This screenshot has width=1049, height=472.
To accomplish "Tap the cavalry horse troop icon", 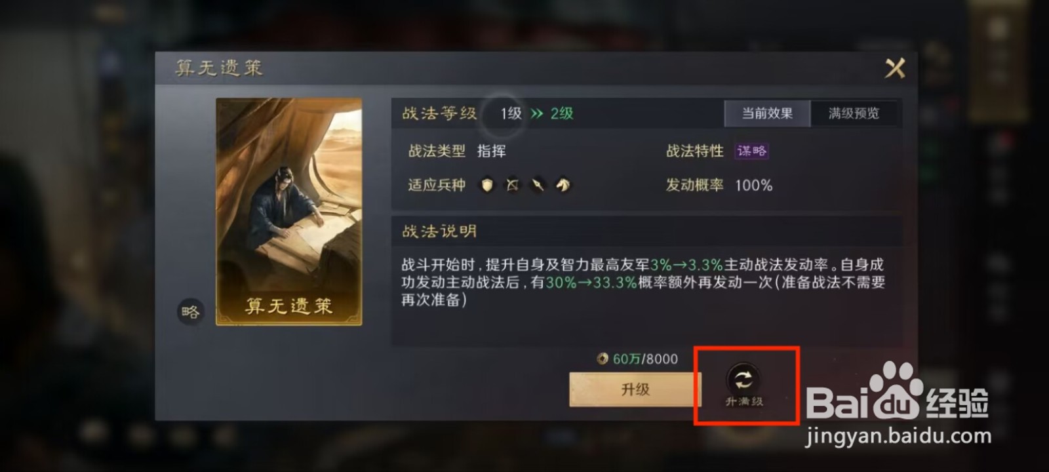I will [x=563, y=186].
